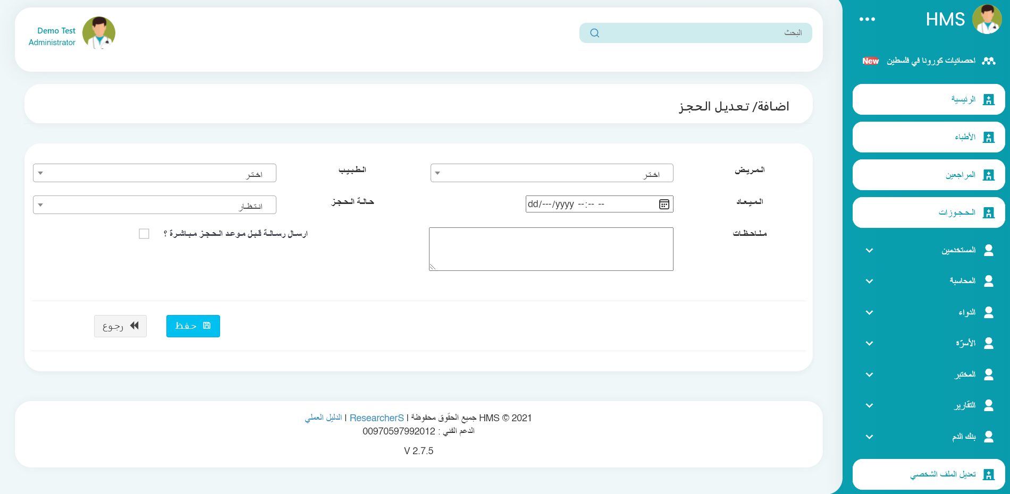This screenshot has width=1010, height=494.
Task: Click the Corona statistics icon in sidebar
Action: pyautogui.click(x=989, y=61)
